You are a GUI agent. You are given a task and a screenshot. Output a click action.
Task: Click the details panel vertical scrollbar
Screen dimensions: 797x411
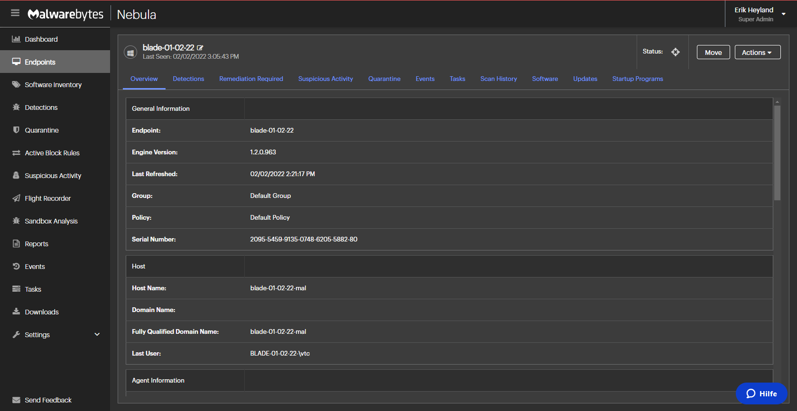777,152
